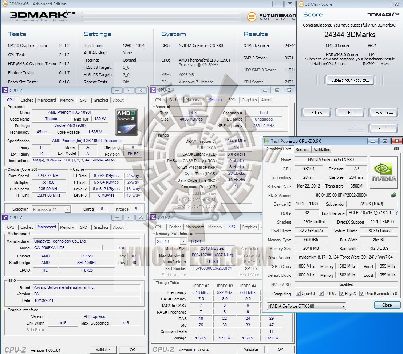Open the NVIDIA GeForce GTX 680 dropdown
Viewport: 403px width, 354px height.
pyautogui.click(x=306, y=306)
